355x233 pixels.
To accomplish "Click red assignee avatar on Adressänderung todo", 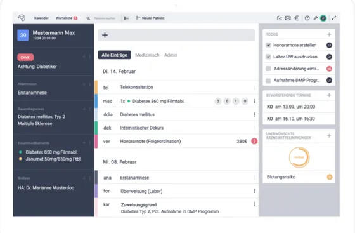I will 329,69.
